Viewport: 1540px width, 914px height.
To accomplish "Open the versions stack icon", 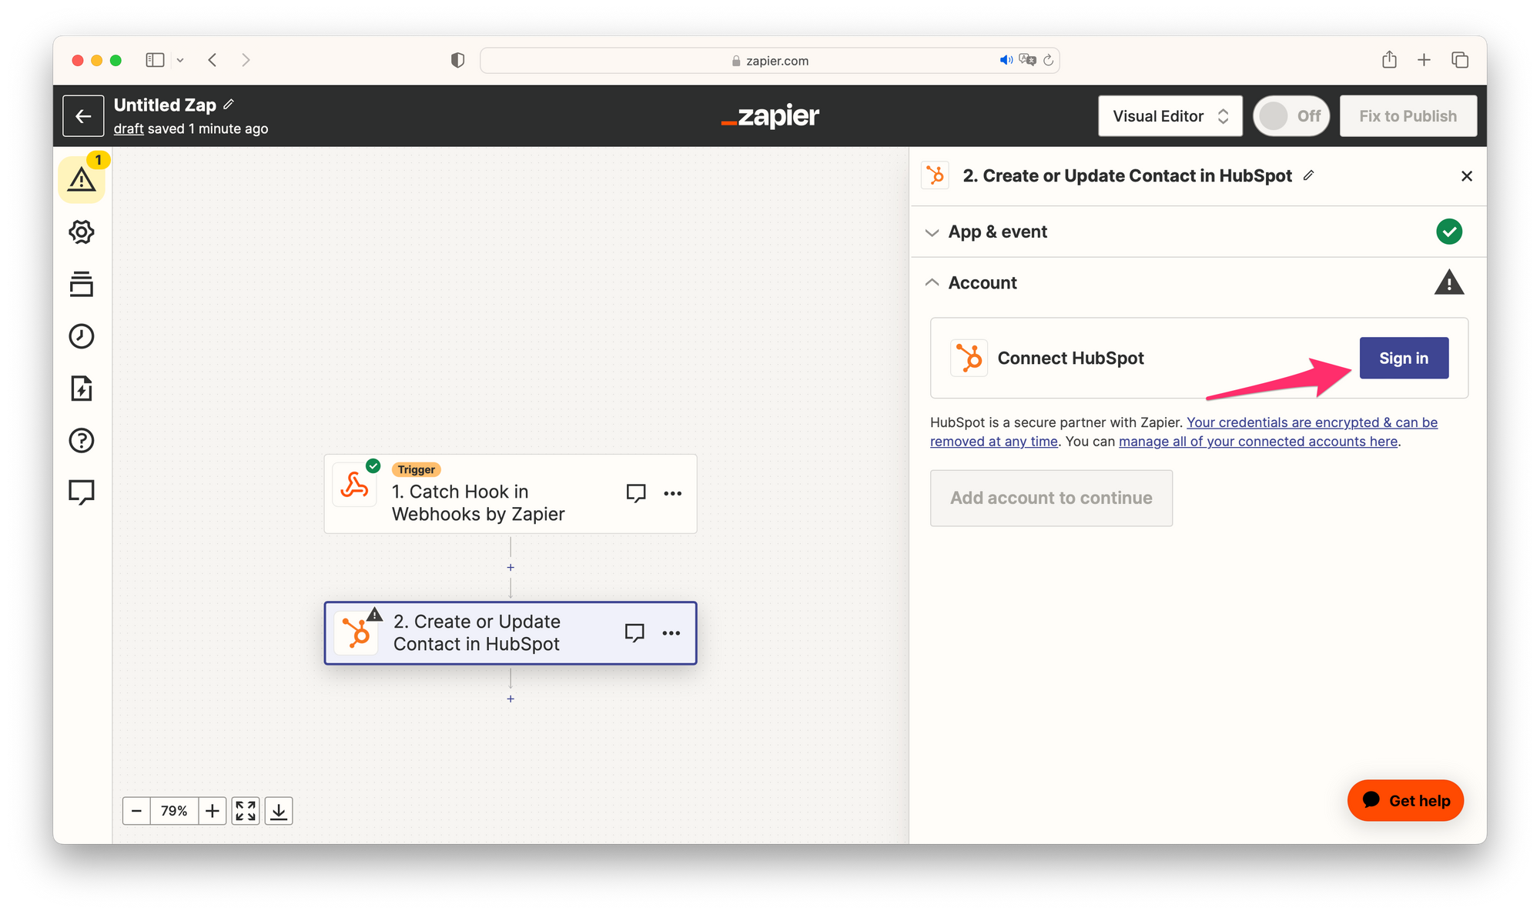I will point(82,284).
